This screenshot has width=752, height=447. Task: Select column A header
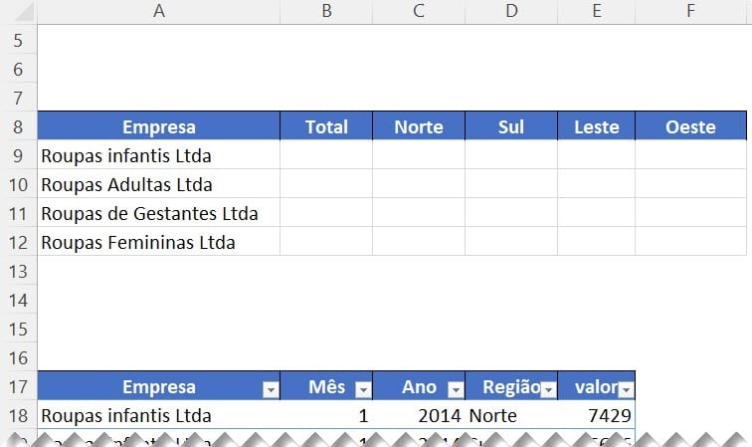(x=158, y=11)
